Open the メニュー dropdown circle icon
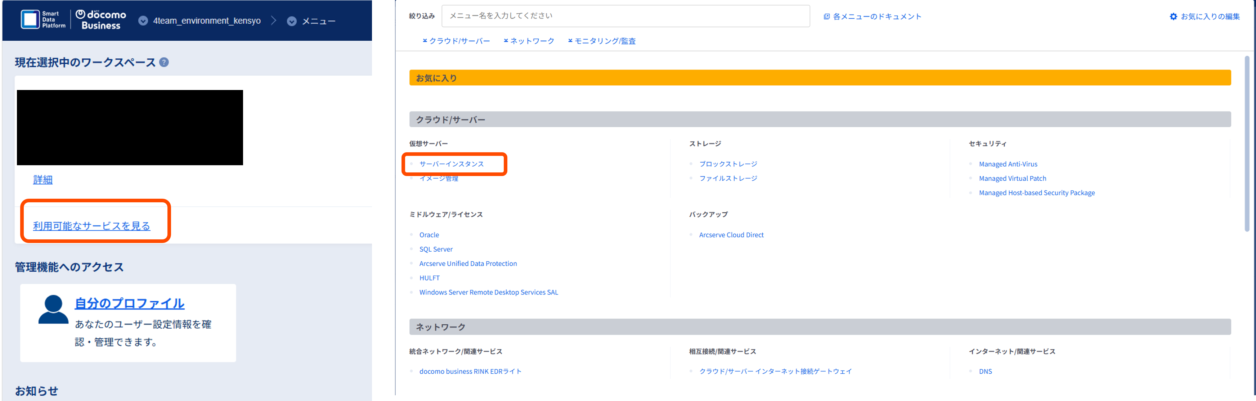This screenshot has height=401, width=1256. click(x=292, y=21)
